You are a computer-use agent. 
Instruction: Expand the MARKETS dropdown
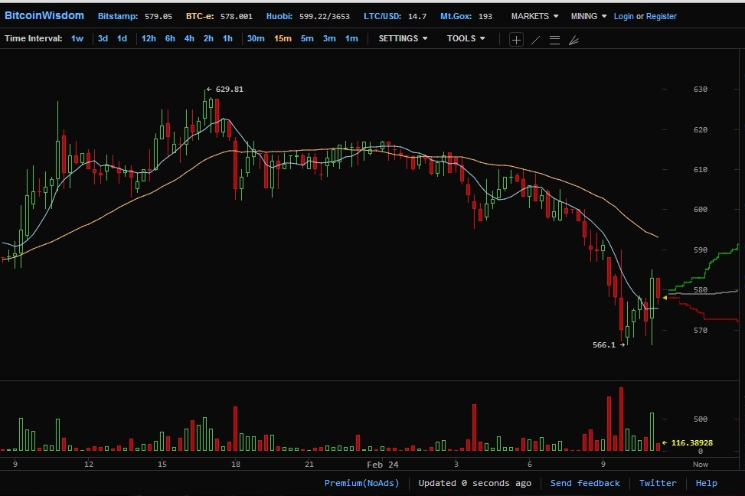(x=534, y=16)
